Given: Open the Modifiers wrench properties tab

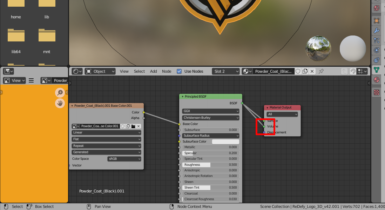Looking at the screenshot, I should (376, 31).
